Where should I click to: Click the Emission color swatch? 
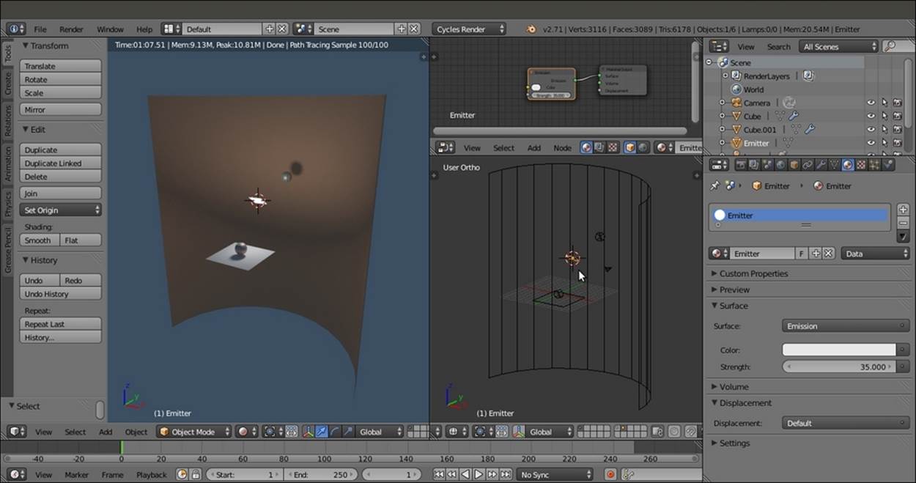[x=839, y=350]
